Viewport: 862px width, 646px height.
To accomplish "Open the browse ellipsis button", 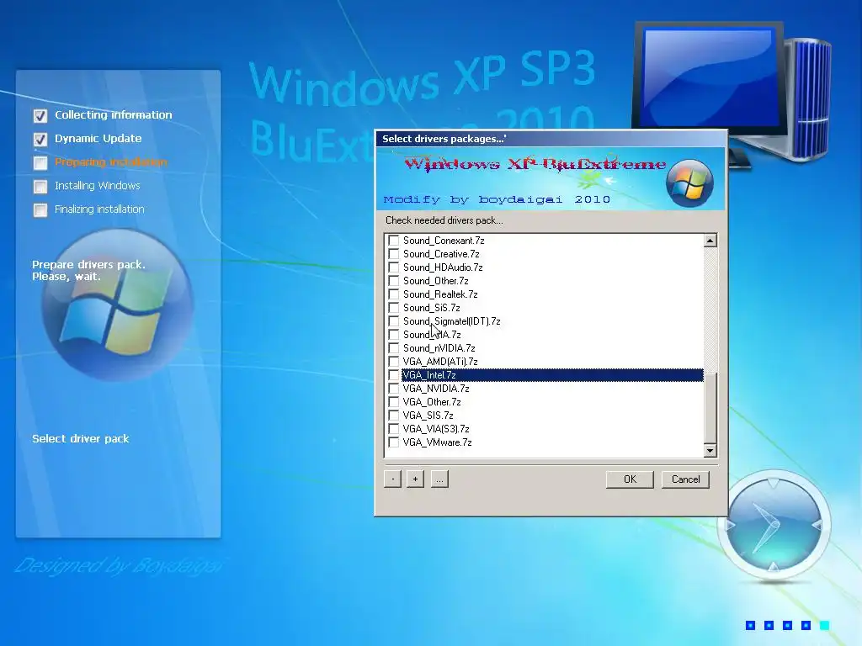I will tap(439, 479).
